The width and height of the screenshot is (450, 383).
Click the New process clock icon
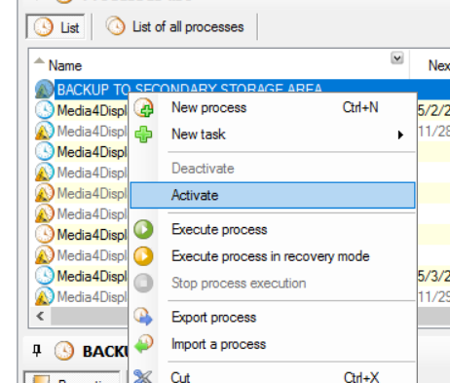143,108
